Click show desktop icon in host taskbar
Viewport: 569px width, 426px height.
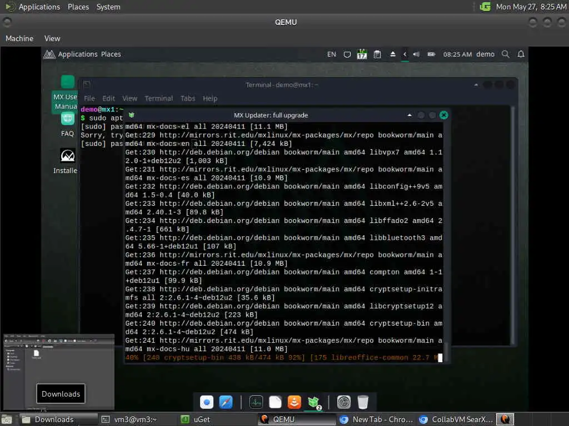(7, 420)
